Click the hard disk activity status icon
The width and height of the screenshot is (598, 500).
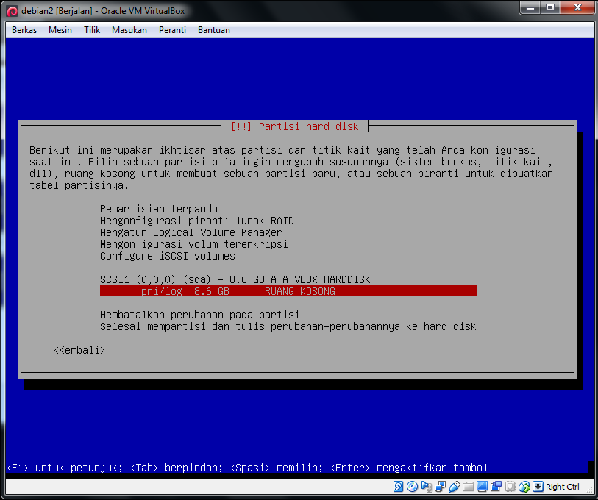pos(398,486)
